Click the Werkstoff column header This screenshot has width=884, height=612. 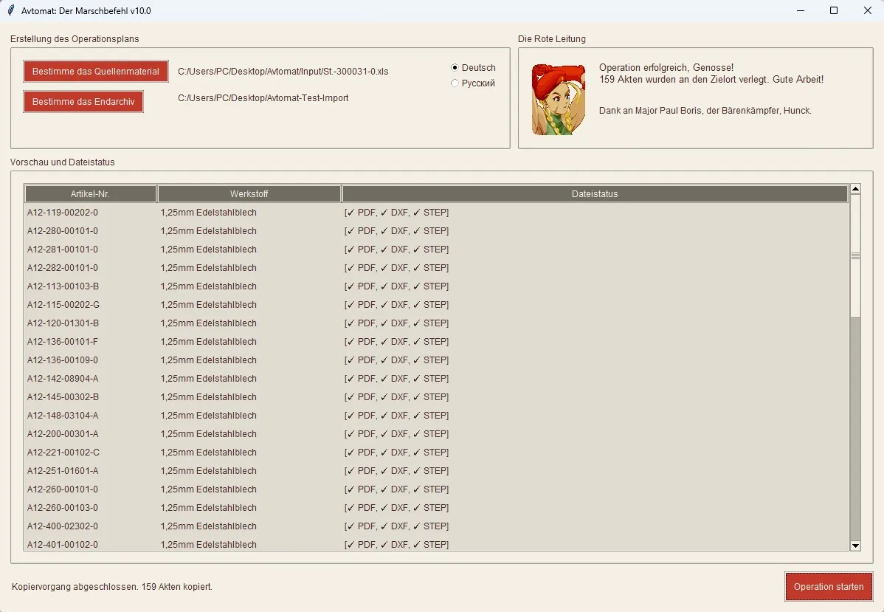click(x=249, y=194)
